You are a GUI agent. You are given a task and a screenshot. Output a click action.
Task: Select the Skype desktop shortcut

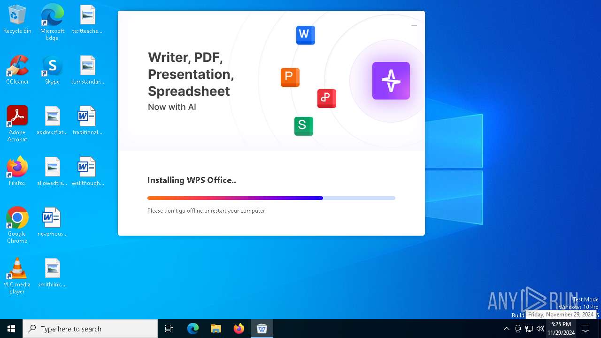point(52,70)
